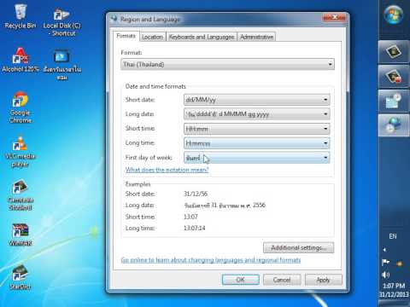Click the 1:07 PM clock in tray
The image size is (410, 307).
[394, 286]
